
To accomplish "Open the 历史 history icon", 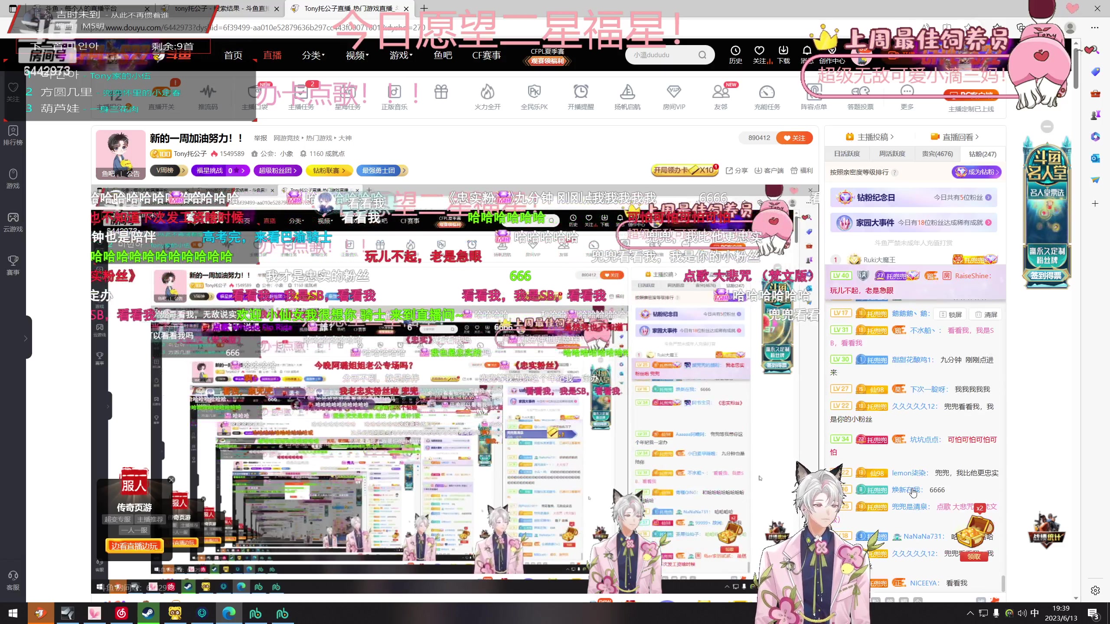I will coord(735,55).
